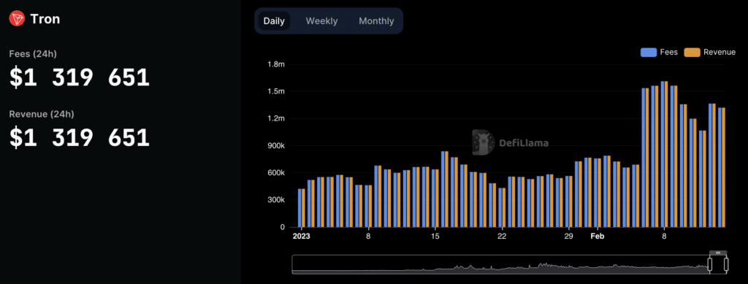The width and height of the screenshot is (748, 284).
Task: Click the 22 x-axis date label
Action: (501, 236)
